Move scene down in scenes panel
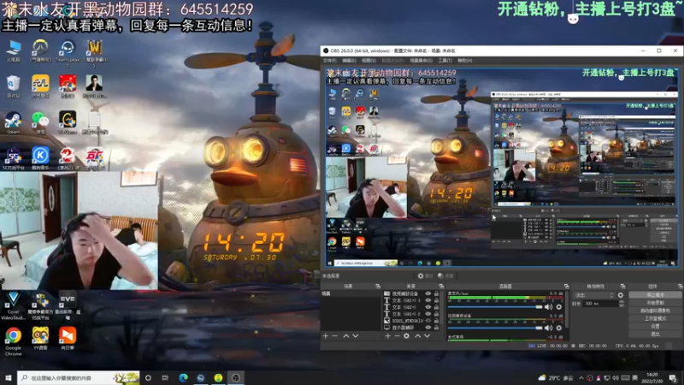 pos(356,336)
